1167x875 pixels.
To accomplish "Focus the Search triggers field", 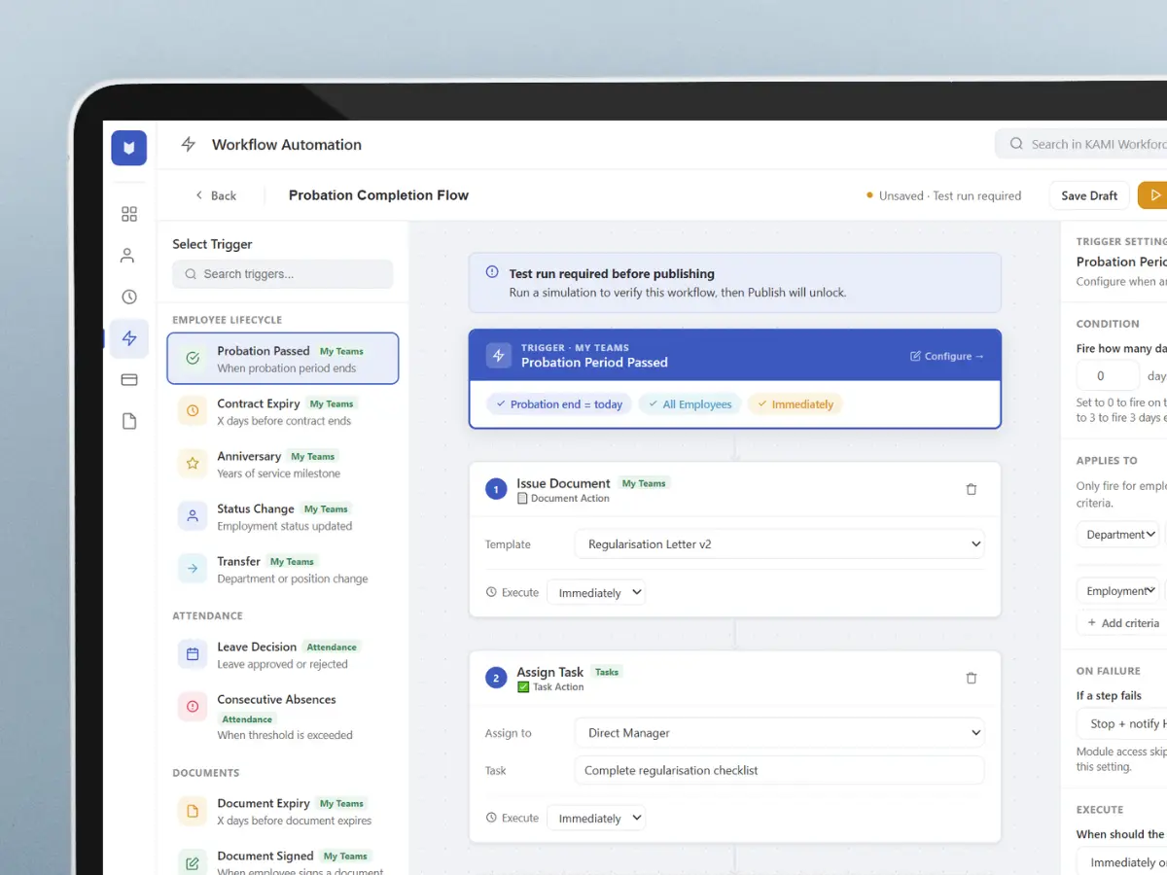I will pos(283,274).
